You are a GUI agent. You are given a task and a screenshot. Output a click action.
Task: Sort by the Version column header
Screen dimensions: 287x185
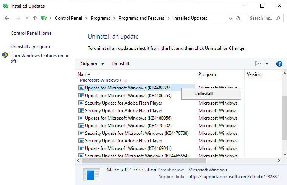(263, 74)
